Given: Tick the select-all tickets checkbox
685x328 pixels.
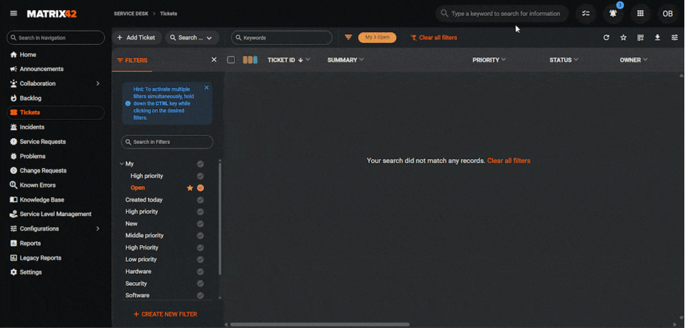Looking at the screenshot, I should coord(231,60).
